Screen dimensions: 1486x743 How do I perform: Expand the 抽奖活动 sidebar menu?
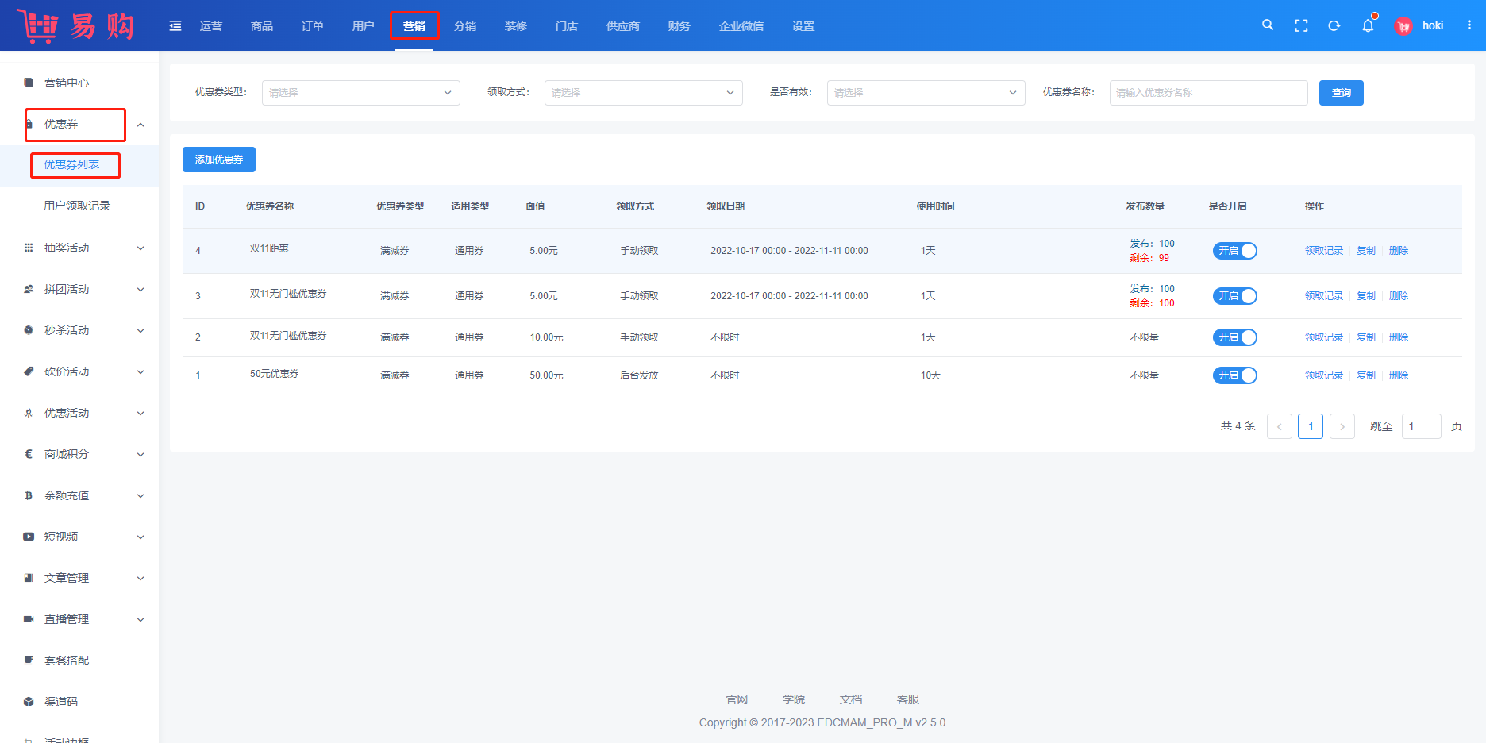tap(83, 248)
